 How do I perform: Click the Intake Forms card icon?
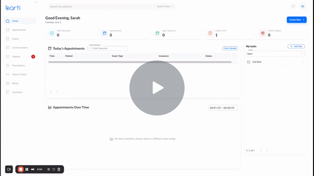tap(210, 33)
